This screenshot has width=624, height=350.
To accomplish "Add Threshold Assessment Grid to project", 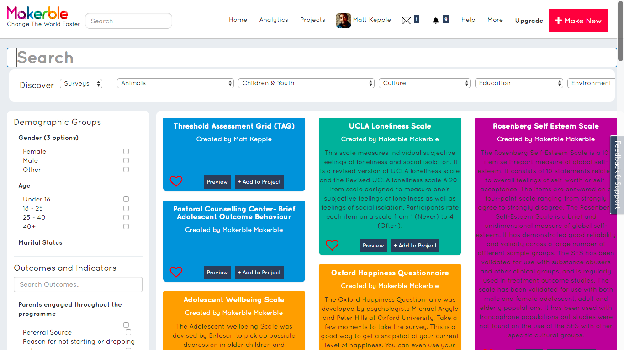I will click(x=259, y=182).
